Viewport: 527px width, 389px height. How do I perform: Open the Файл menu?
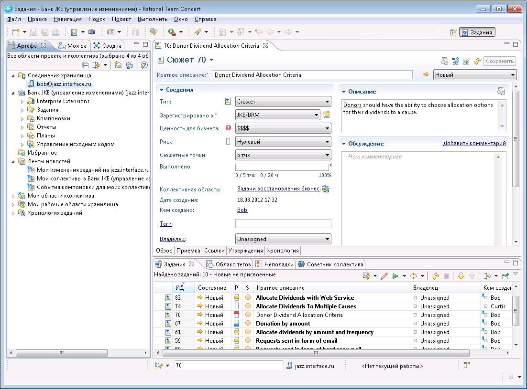coord(14,19)
